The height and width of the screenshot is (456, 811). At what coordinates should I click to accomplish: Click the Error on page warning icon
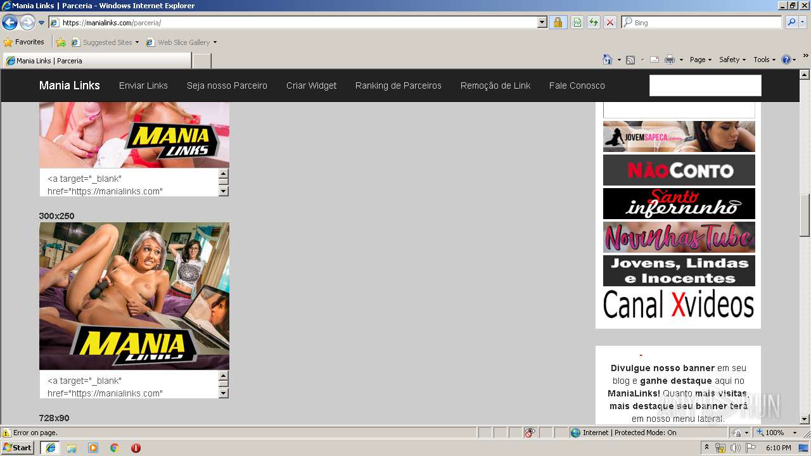tap(6, 433)
